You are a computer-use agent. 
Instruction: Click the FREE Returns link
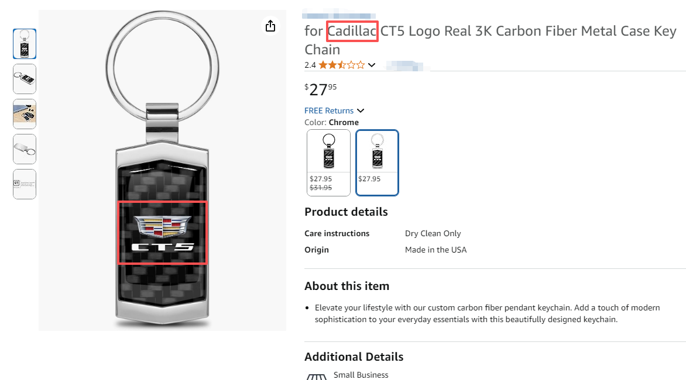329,110
